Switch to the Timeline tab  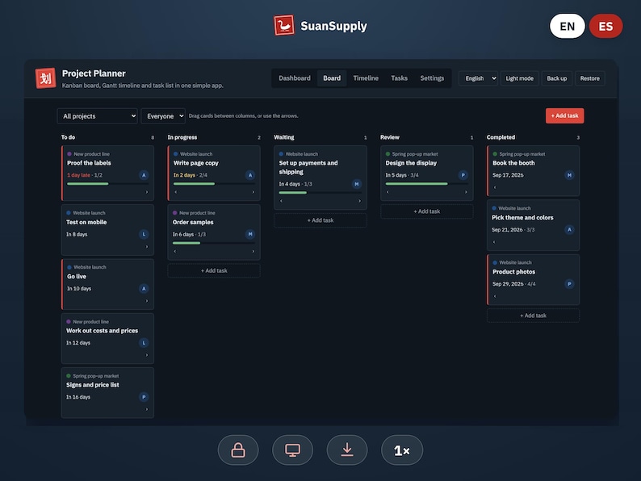(x=366, y=78)
